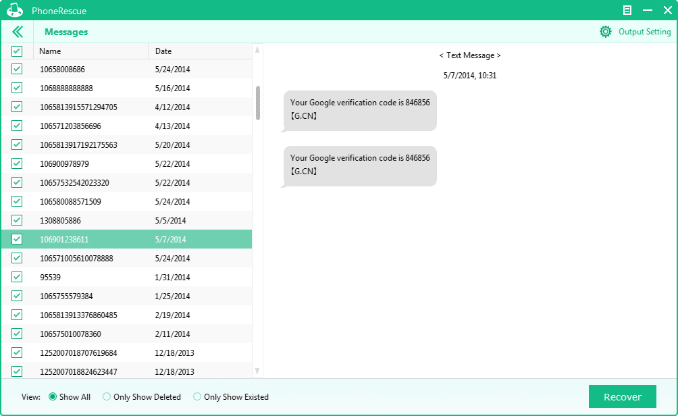Uncheck the 1068888888888 row checkbox
This screenshot has width=678, height=416.
pyautogui.click(x=17, y=88)
